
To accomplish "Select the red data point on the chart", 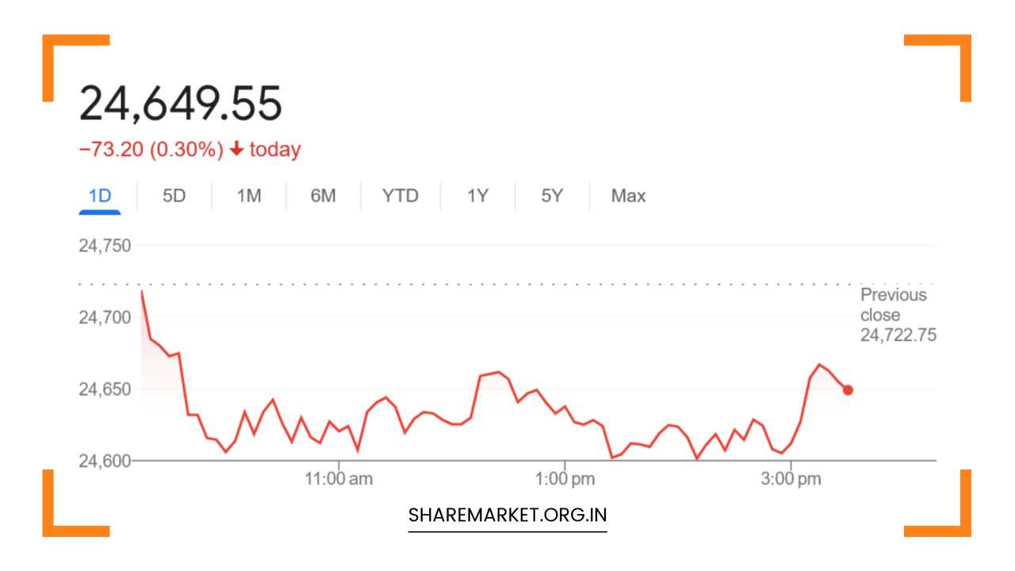I will [847, 389].
